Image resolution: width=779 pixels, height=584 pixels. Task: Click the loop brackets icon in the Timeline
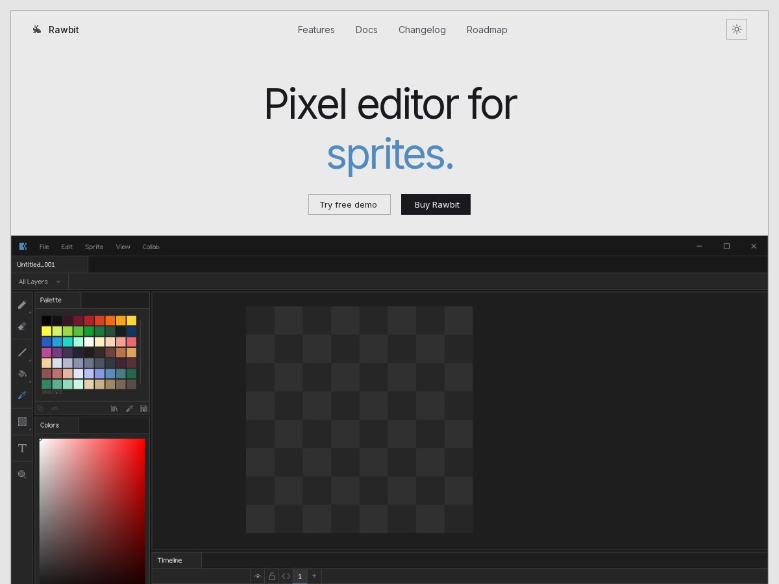(286, 576)
